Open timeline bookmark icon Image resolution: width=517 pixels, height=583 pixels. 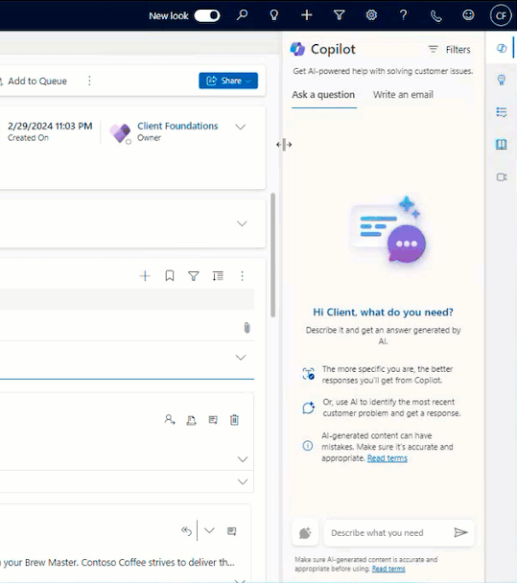click(170, 276)
